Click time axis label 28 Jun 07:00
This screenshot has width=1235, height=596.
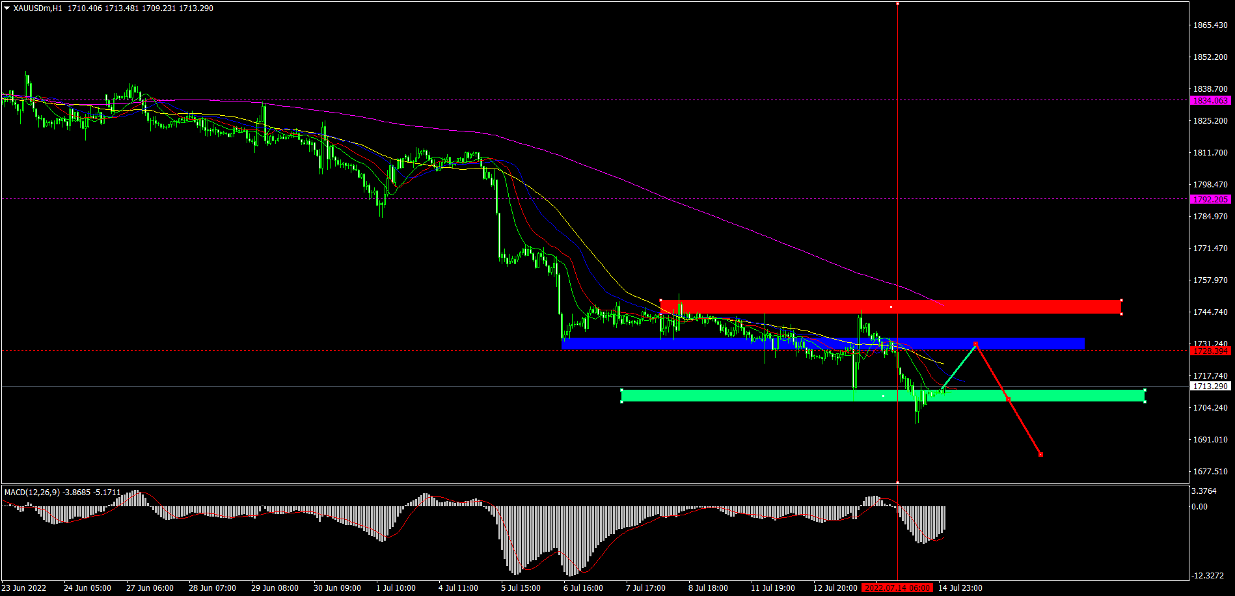pos(212,588)
